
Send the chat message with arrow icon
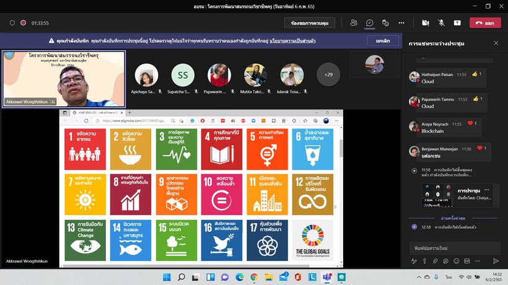tap(496, 261)
